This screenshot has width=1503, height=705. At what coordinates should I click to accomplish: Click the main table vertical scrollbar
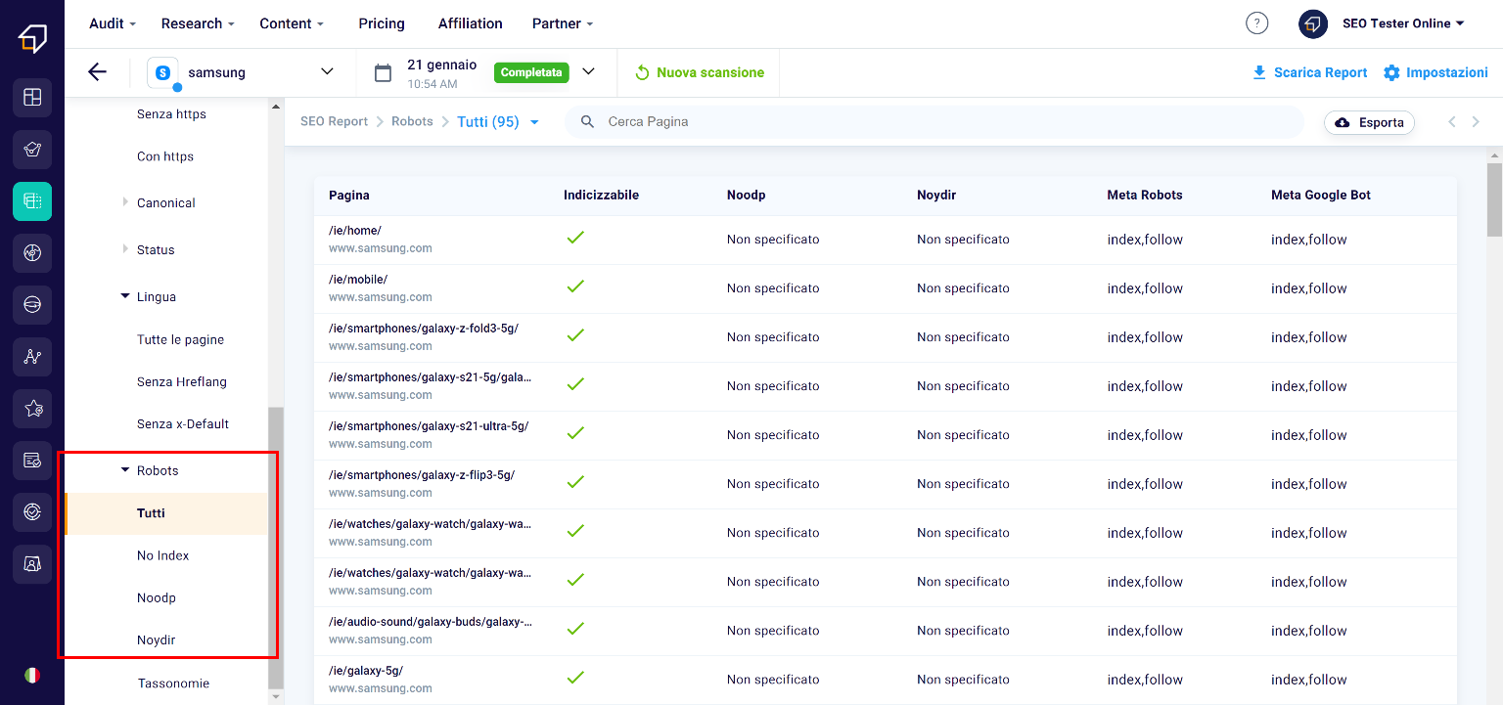[1493, 200]
